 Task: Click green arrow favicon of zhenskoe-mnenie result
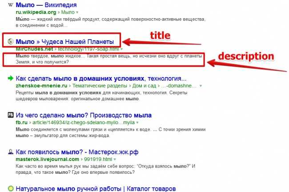[x=11, y=78]
